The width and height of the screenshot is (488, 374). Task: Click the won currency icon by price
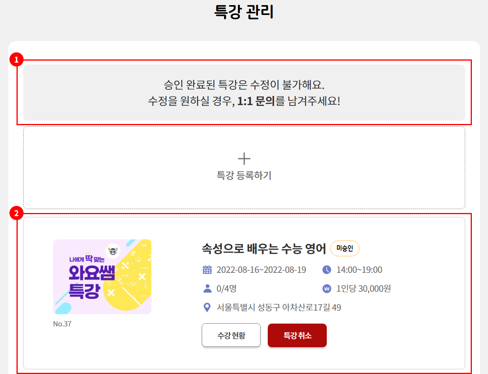point(327,289)
